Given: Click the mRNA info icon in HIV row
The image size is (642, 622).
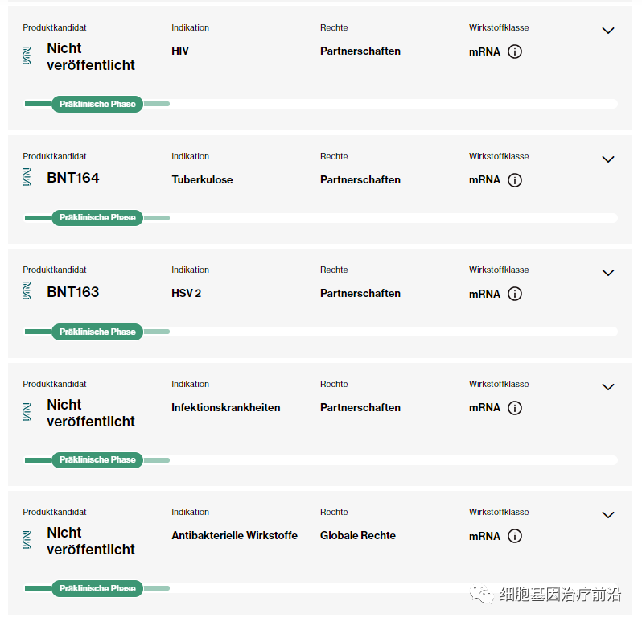Looking at the screenshot, I should tap(516, 52).
